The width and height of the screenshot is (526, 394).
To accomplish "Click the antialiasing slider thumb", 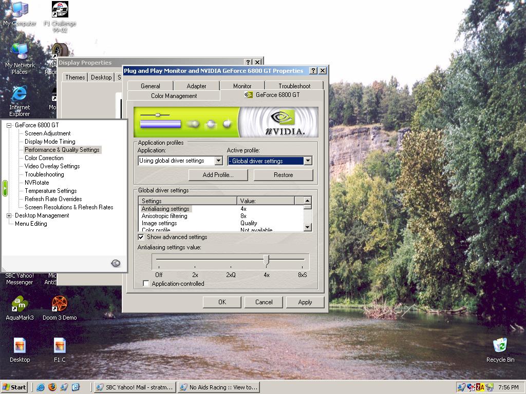I will [x=266, y=260].
